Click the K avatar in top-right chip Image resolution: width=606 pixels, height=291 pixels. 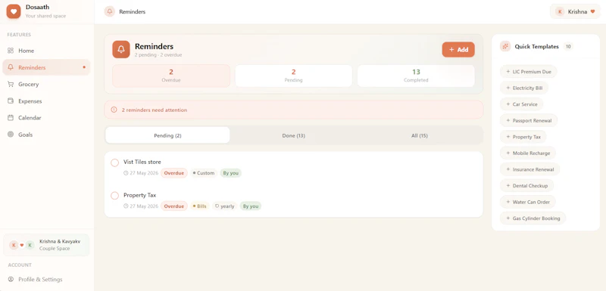(x=560, y=11)
